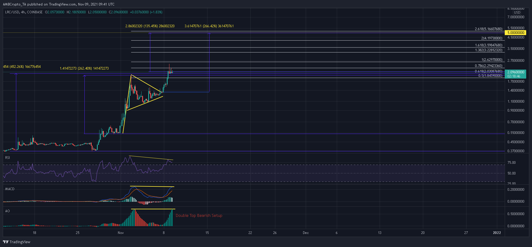Click the 2(4.19730000) Fibonacci level label
Screen dimensions: 532x247
(x=492, y=38)
